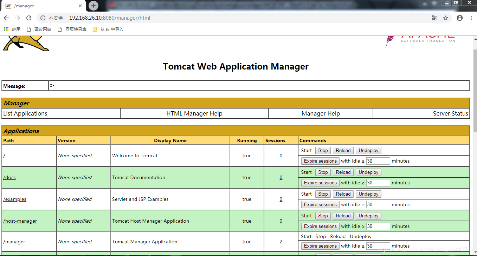Undeploy the /docs application
This screenshot has height=256, width=477.
click(368, 172)
